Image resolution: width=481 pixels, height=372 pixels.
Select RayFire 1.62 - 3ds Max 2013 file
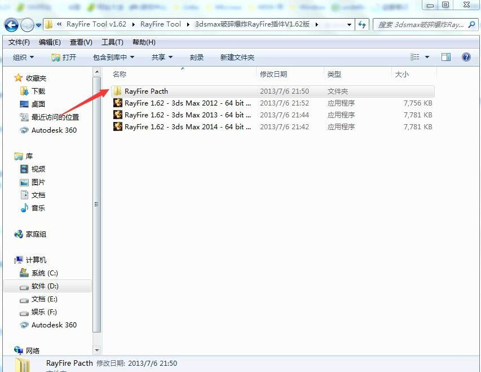pyautogui.click(x=273, y=115)
